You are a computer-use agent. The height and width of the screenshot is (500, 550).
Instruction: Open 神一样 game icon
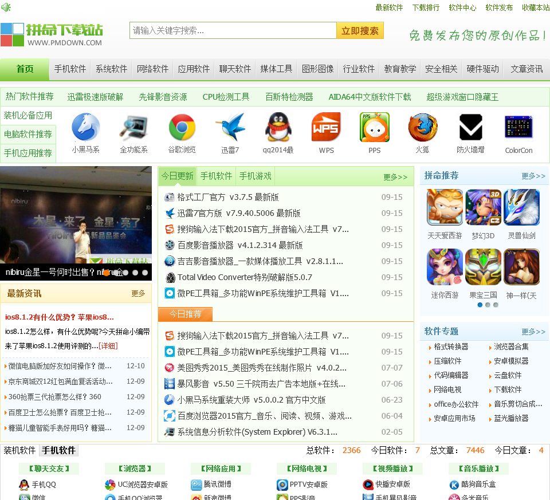(x=521, y=267)
